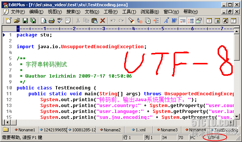Screen dimensions: 242x142
Task: Toggle word wrap with the W icon
Action: 174,21
